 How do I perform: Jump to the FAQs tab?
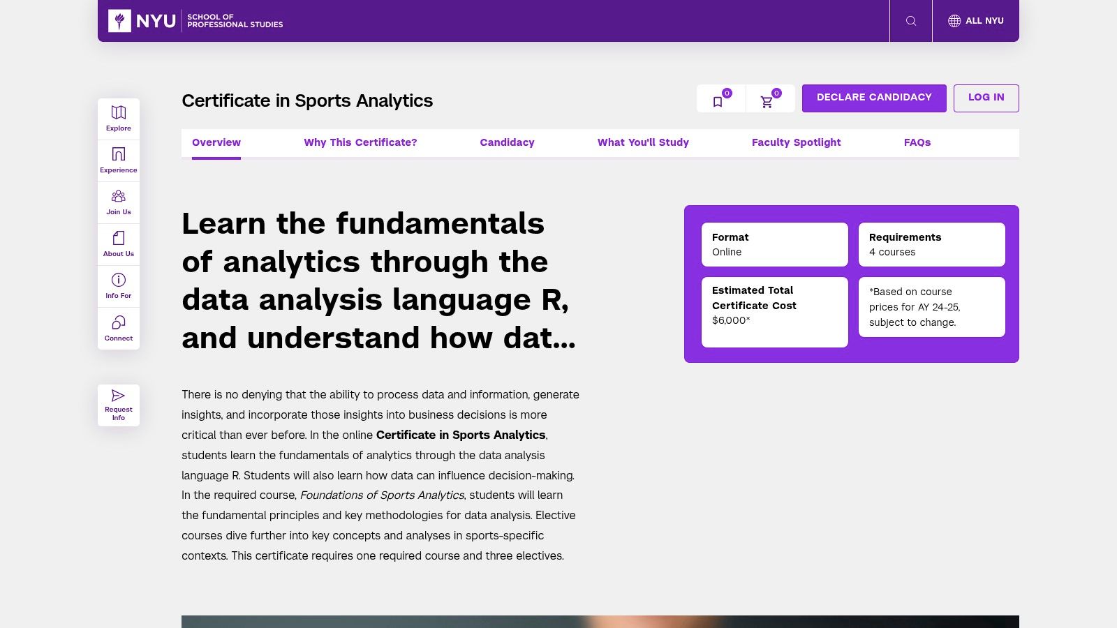(917, 142)
